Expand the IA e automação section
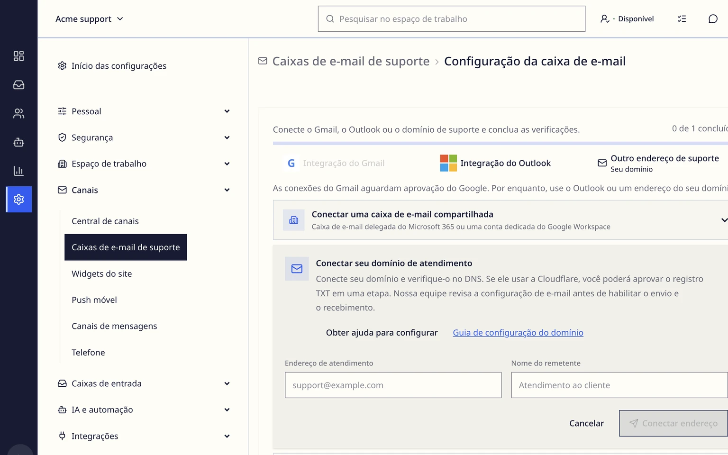 144,410
